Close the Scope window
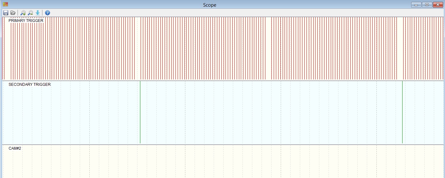Image resolution: width=445 pixels, height=178 pixels. [x=437, y=5]
